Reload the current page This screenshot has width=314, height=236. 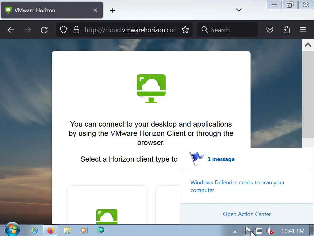(x=44, y=30)
